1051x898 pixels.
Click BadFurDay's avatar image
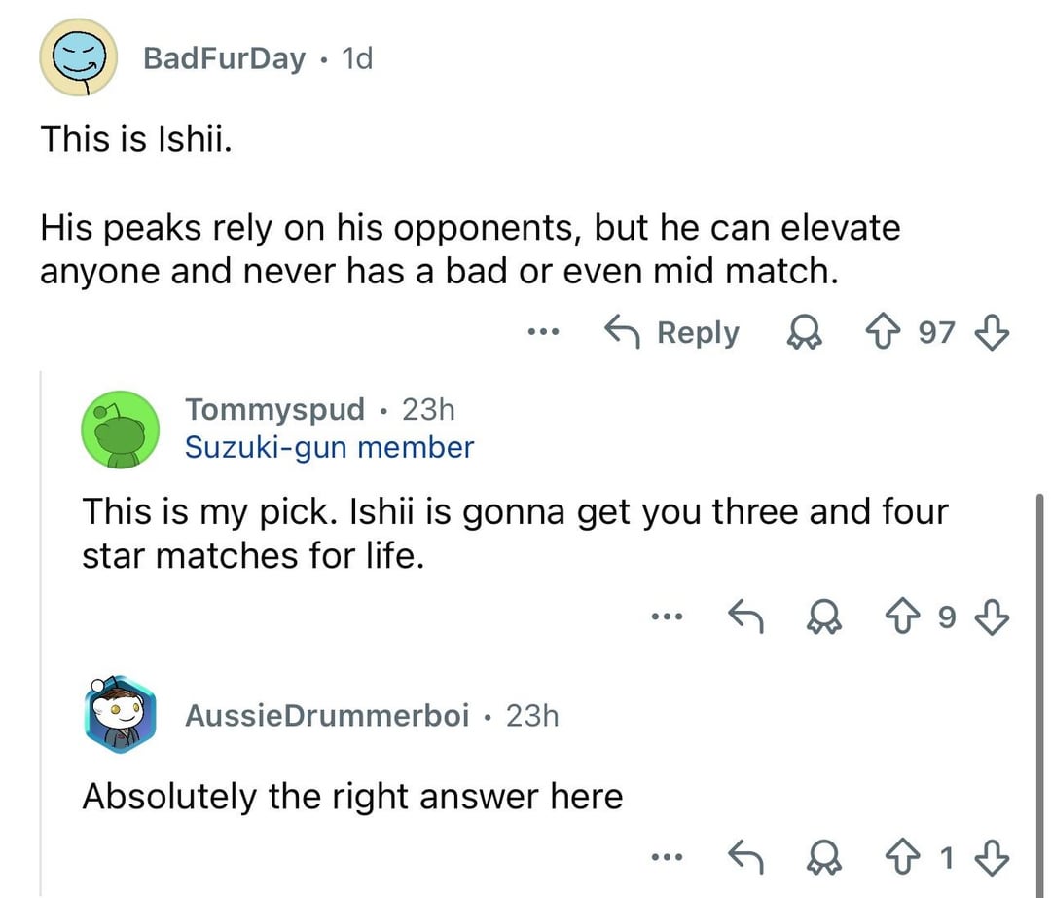pyautogui.click(x=78, y=58)
